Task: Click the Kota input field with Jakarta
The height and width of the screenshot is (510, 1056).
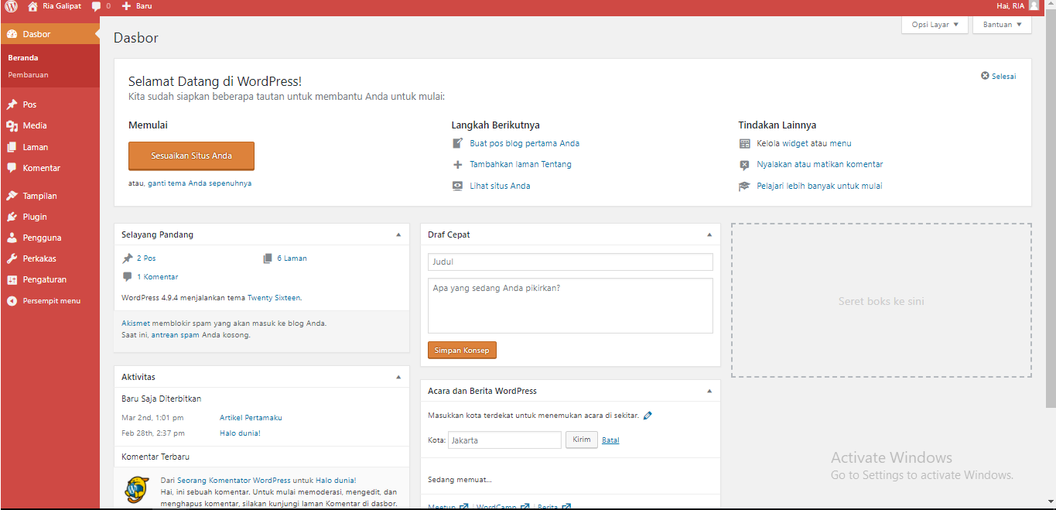Action: (504, 440)
